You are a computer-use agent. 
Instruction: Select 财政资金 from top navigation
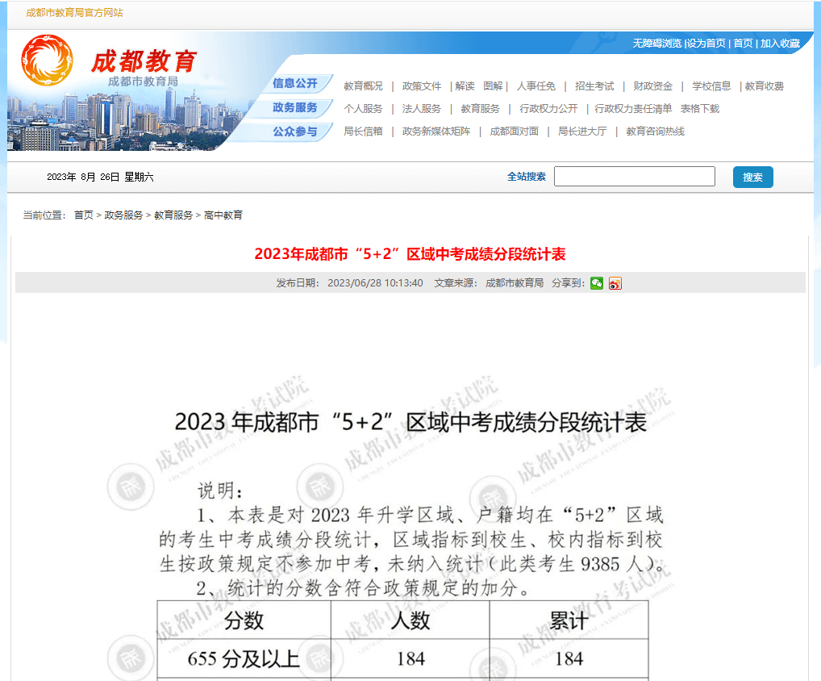coord(652,86)
